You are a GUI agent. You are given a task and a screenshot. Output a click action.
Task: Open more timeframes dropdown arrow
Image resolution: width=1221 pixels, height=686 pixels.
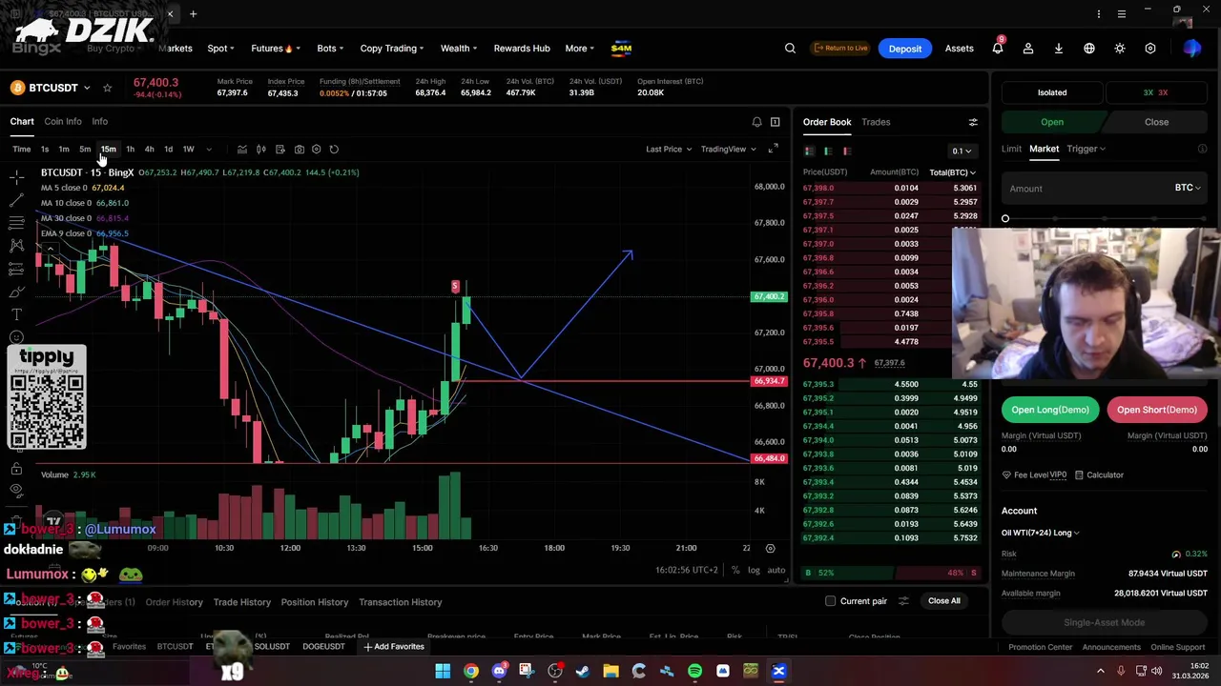(x=209, y=149)
